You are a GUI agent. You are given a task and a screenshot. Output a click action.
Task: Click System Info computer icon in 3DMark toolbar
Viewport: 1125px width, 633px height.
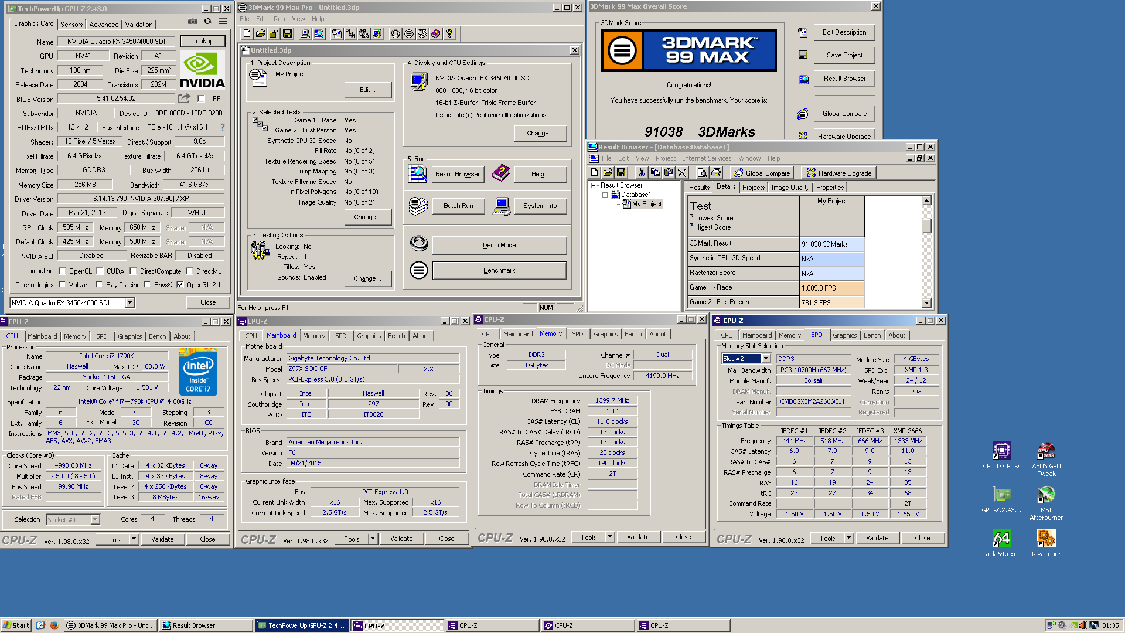point(305,34)
